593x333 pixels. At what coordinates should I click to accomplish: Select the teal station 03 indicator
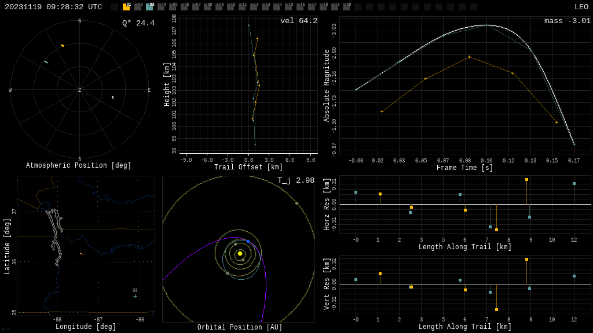point(149,7)
